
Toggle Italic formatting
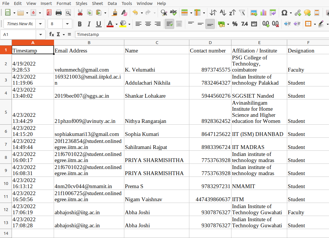click(x=89, y=24)
